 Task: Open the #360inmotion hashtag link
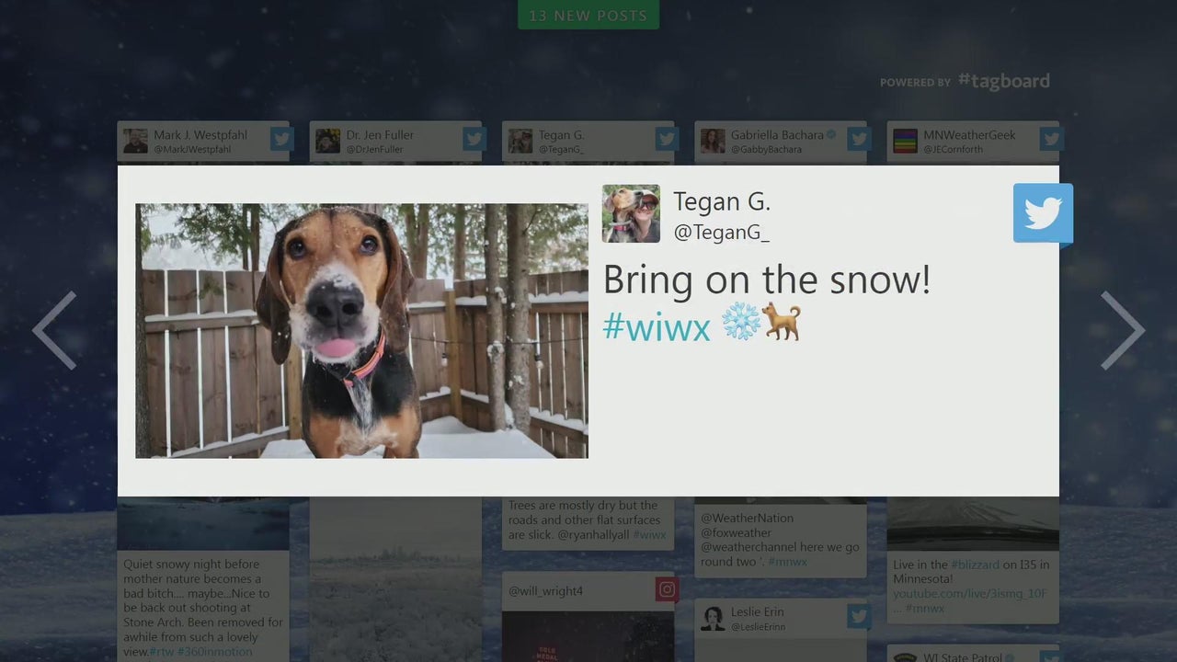click(x=217, y=651)
